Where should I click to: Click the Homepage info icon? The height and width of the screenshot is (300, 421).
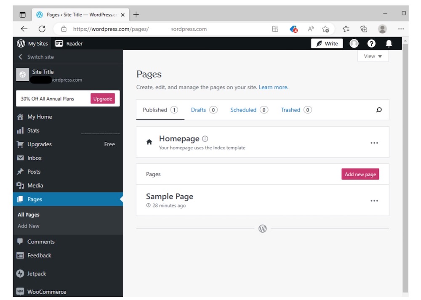[205, 139]
